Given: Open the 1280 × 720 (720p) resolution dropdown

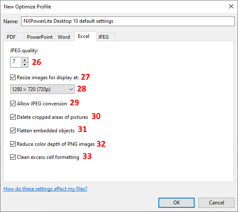Looking at the screenshot, I should [43, 89].
